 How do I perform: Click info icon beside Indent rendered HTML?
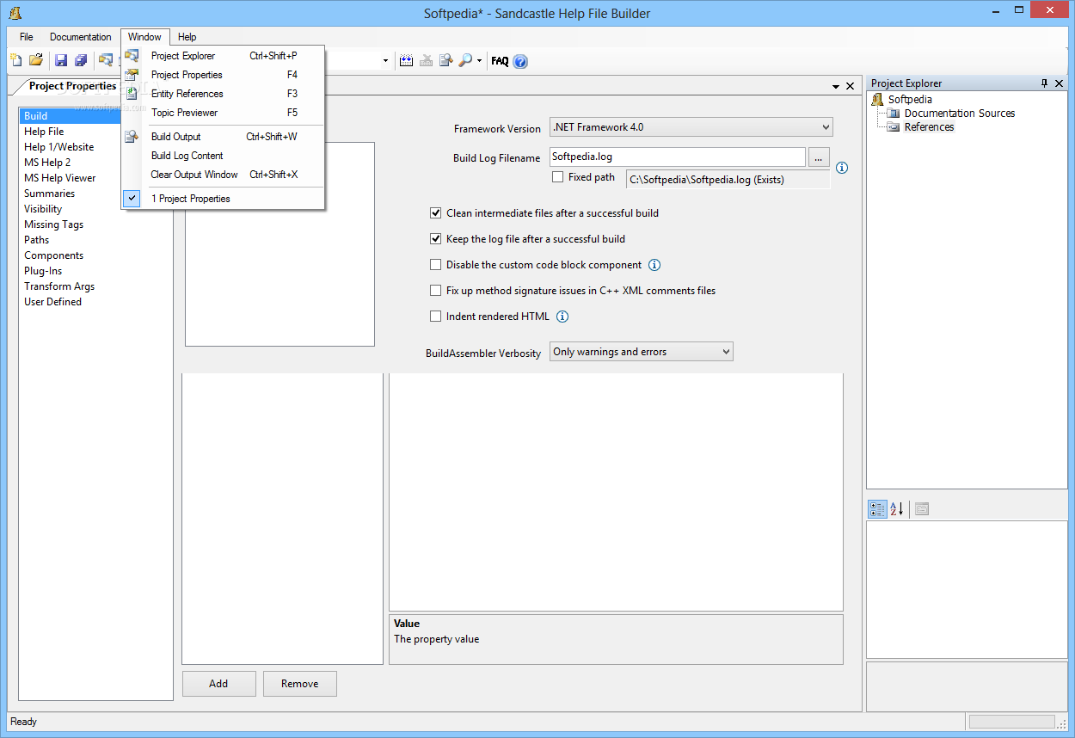pos(562,317)
